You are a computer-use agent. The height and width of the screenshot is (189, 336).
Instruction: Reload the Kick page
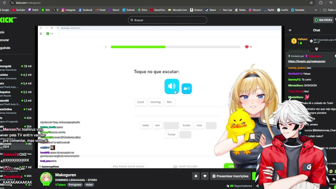(4, 3)
